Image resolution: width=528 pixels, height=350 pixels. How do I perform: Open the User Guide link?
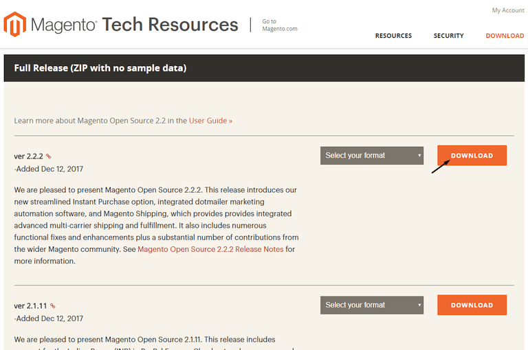pos(210,121)
